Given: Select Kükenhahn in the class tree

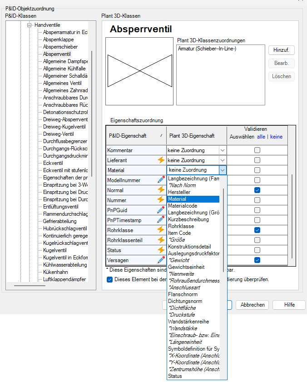Looking at the screenshot, I should 55,272.
